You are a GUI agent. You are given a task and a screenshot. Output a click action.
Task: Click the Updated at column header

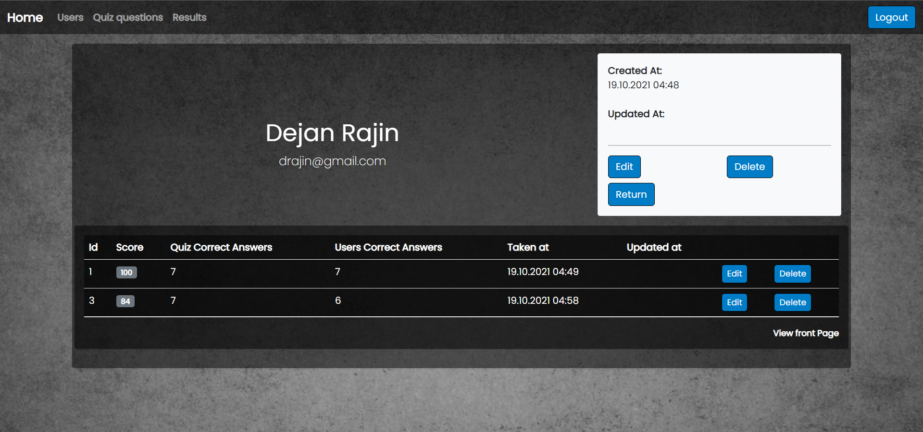pos(654,247)
